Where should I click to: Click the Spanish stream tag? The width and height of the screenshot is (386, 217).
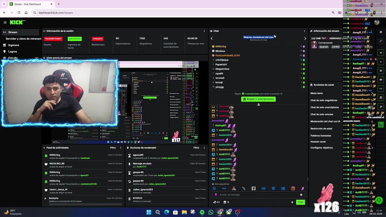coord(324,47)
